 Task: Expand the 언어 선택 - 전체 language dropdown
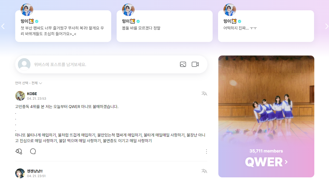pyautogui.click(x=29, y=83)
